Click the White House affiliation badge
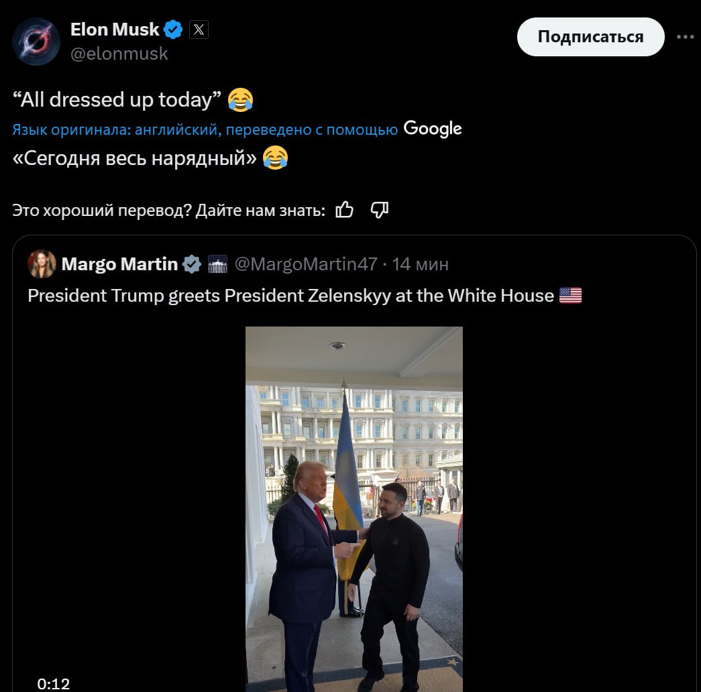Image resolution: width=701 pixels, height=692 pixels. [x=218, y=265]
